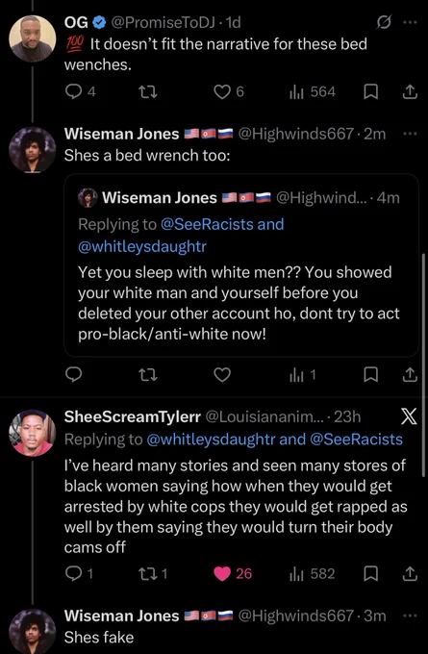428x654 pixels.
Task: View analytics showing 564 views
Action: [x=313, y=91]
